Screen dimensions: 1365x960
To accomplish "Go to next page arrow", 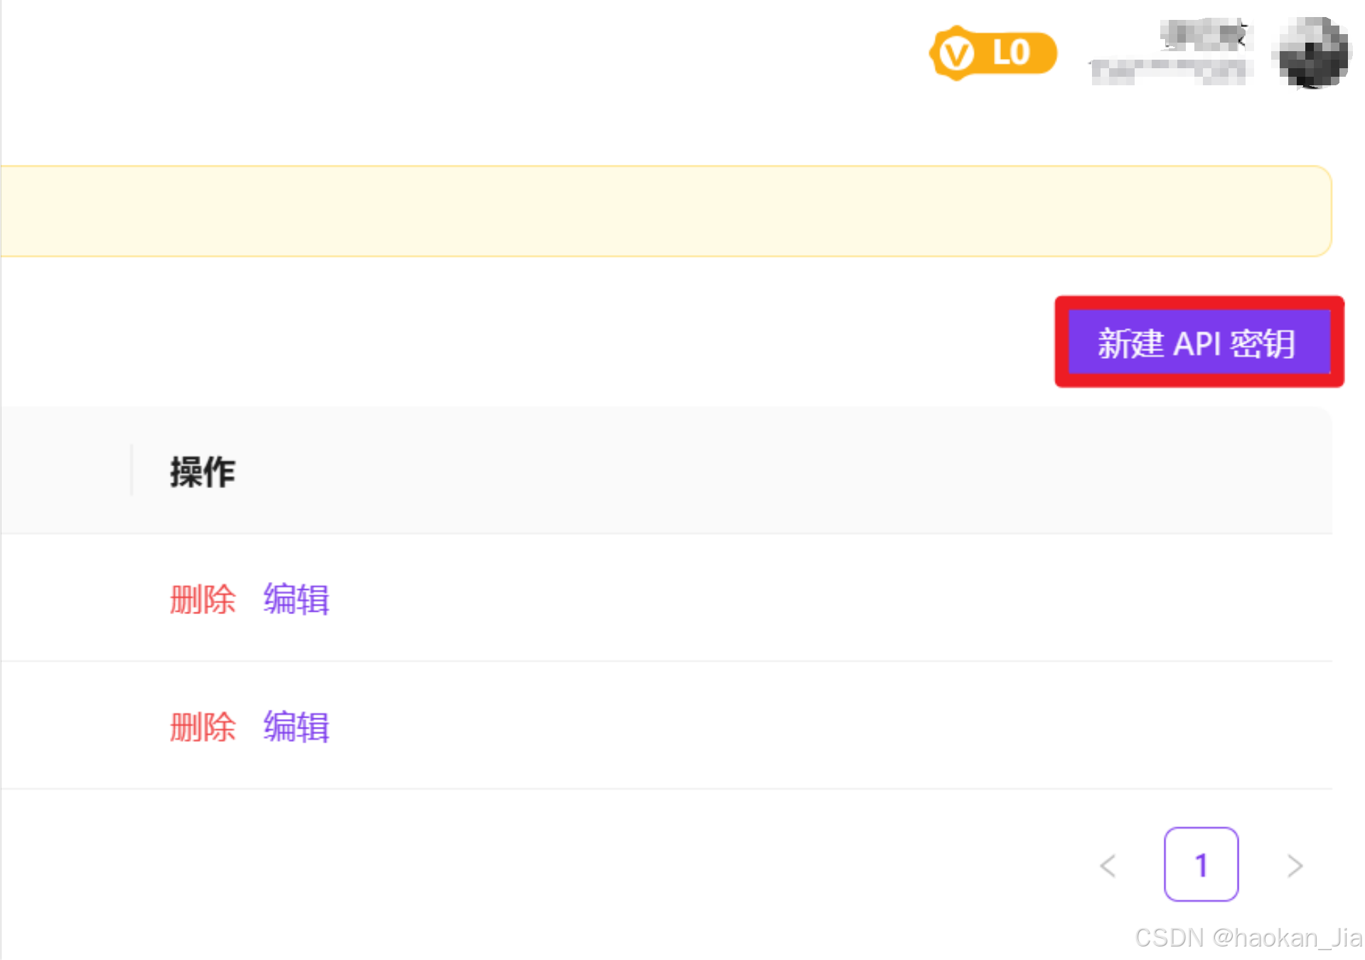I will tap(1295, 865).
